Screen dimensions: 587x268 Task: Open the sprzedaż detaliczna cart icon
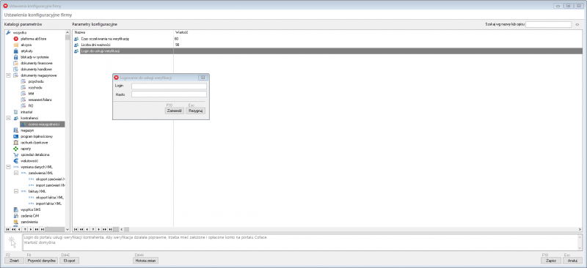point(15,155)
